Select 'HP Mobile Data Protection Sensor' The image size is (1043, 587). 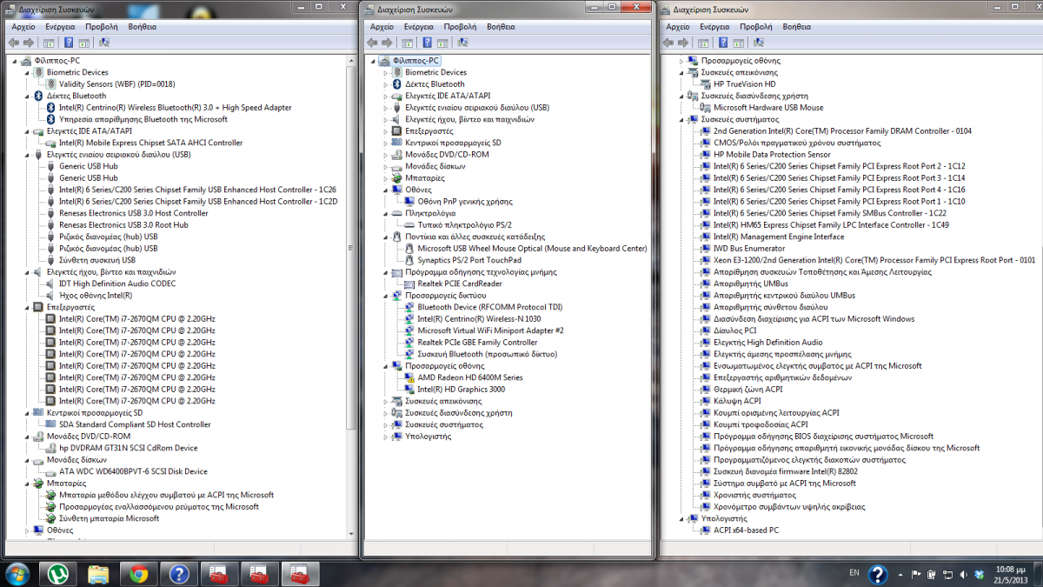coord(772,155)
